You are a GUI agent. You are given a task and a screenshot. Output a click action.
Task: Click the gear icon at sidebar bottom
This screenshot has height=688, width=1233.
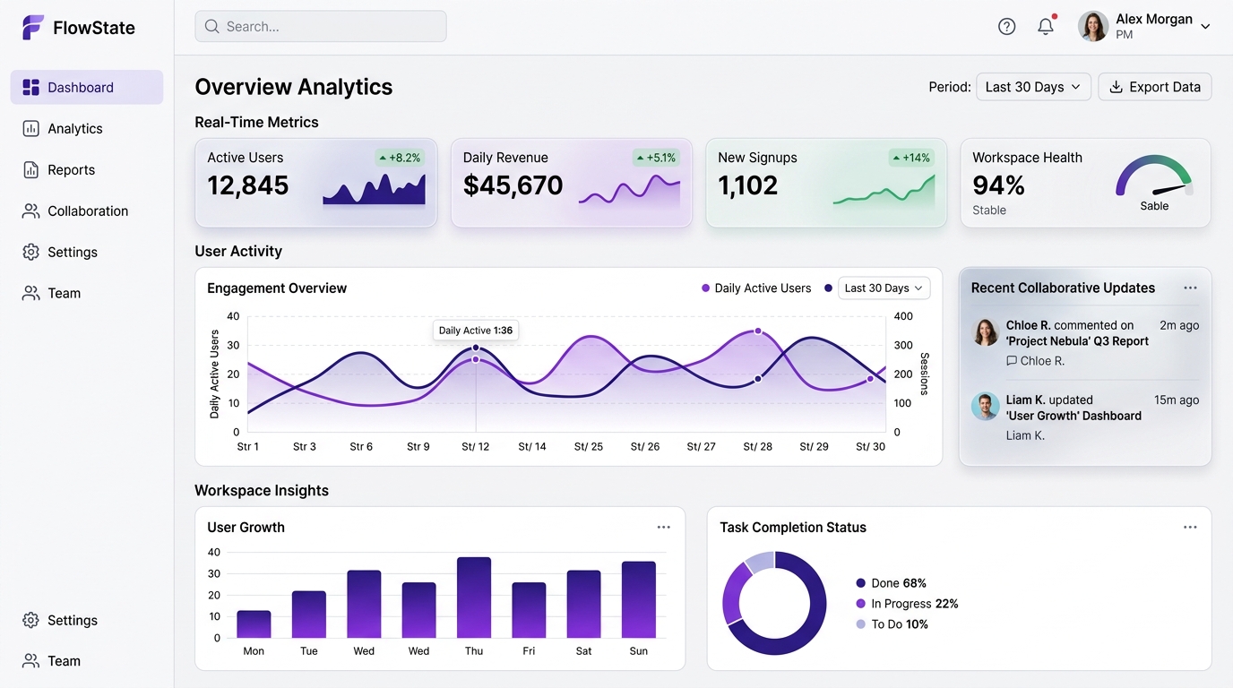click(31, 620)
